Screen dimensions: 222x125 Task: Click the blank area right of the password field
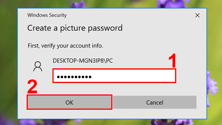coord(191,76)
